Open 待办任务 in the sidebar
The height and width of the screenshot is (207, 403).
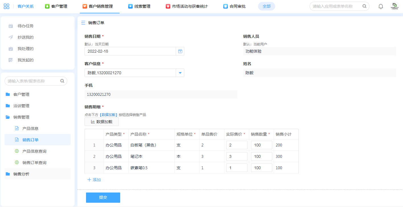pos(25,26)
